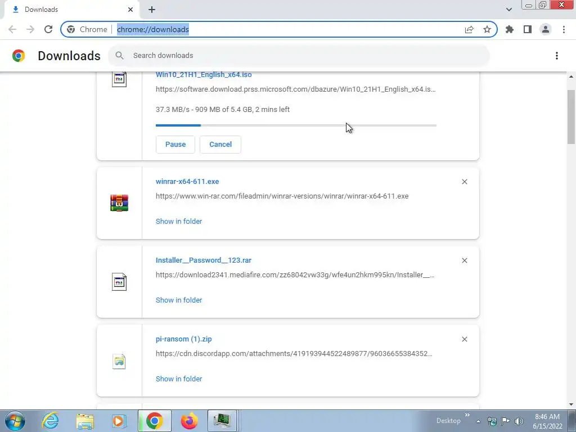Reload the downloads page
The image size is (576, 432).
[48, 29]
